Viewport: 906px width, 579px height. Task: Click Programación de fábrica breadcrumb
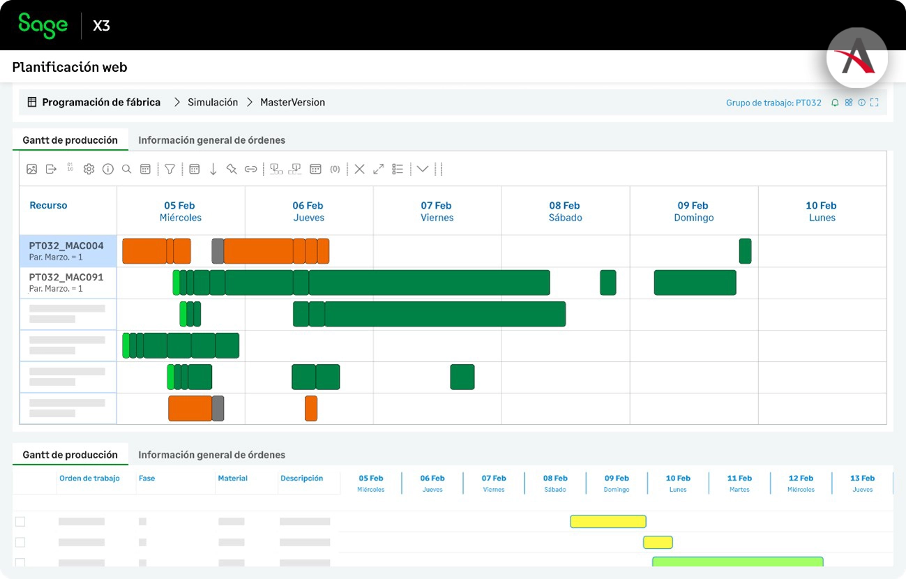[101, 103]
